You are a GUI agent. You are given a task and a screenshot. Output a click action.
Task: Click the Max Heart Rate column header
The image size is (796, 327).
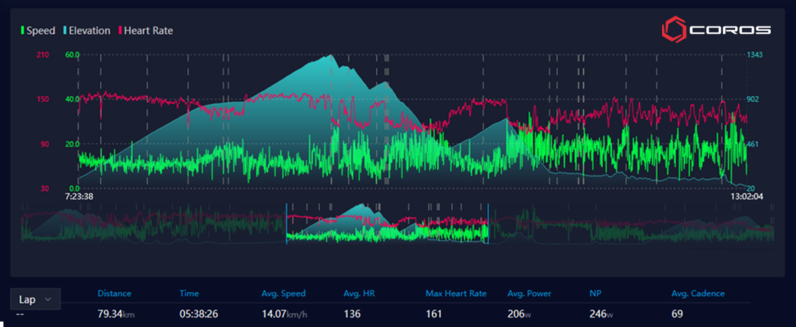(x=456, y=294)
